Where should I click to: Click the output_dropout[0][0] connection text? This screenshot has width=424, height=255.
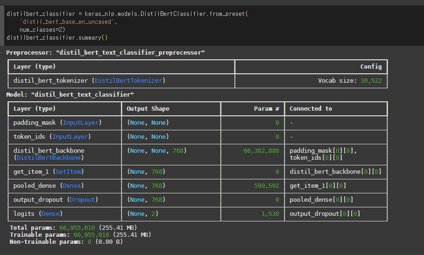325,213
